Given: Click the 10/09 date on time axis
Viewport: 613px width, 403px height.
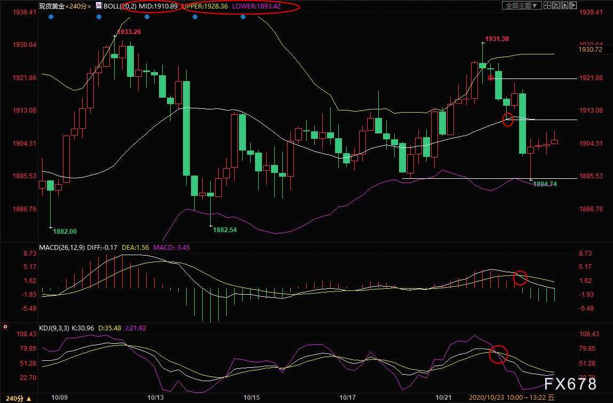Looking at the screenshot, I should (x=59, y=398).
